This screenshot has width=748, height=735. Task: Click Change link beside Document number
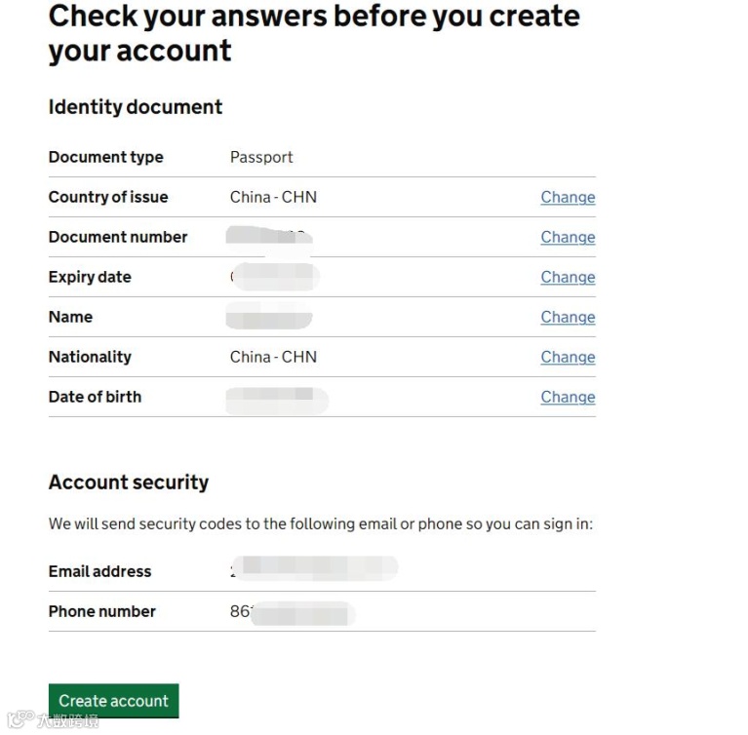pos(568,237)
